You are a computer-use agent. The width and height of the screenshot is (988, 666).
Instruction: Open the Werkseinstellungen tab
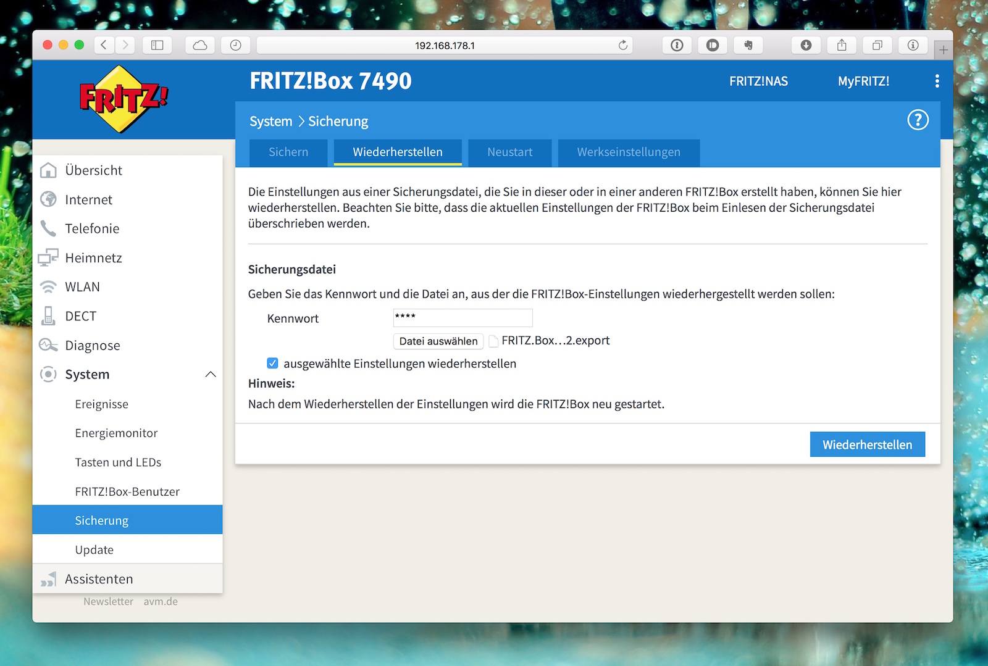[629, 152]
